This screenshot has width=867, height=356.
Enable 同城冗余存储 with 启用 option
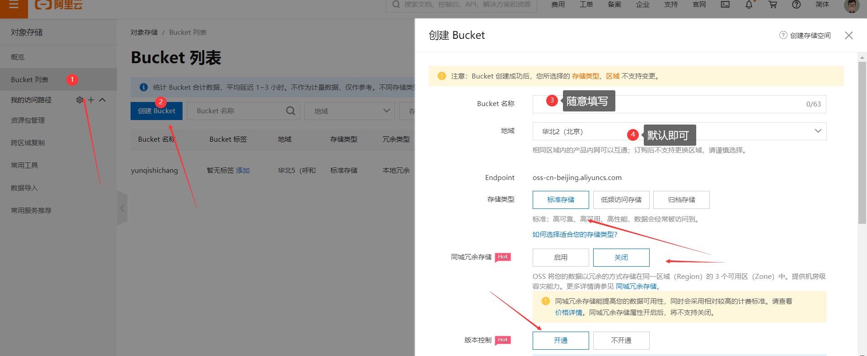560,258
